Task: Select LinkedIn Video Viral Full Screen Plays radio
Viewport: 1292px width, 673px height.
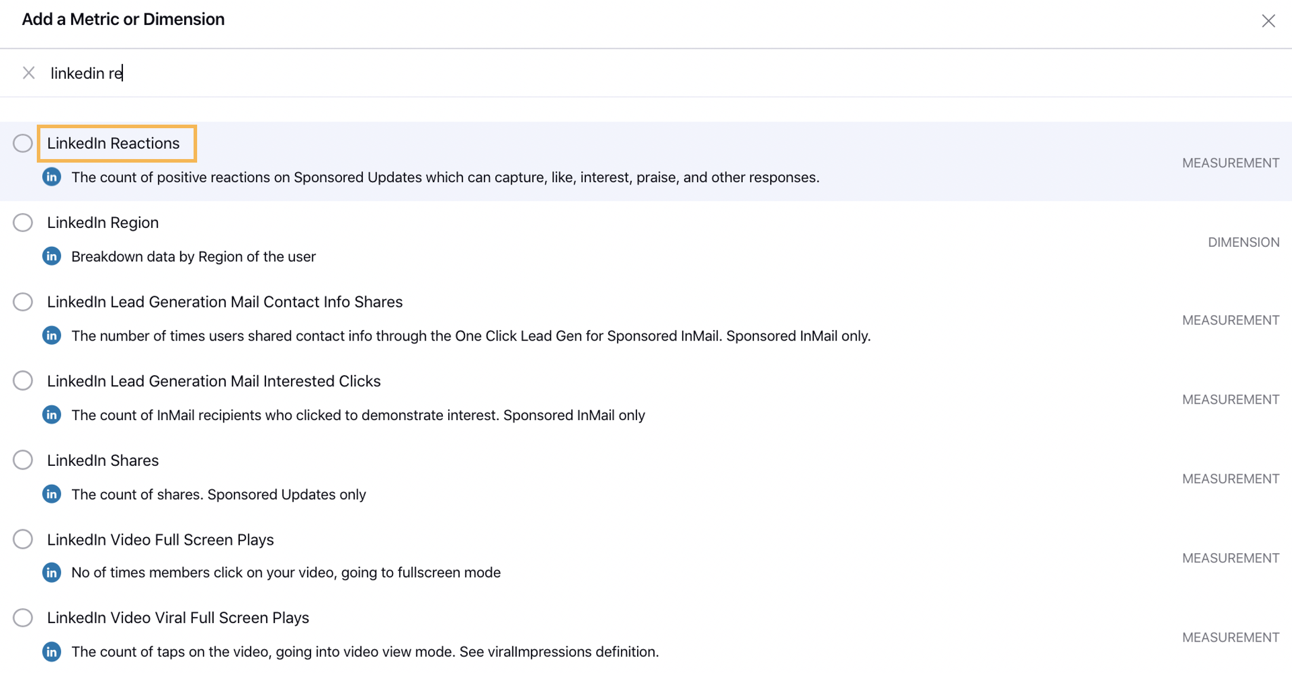Action: click(23, 618)
